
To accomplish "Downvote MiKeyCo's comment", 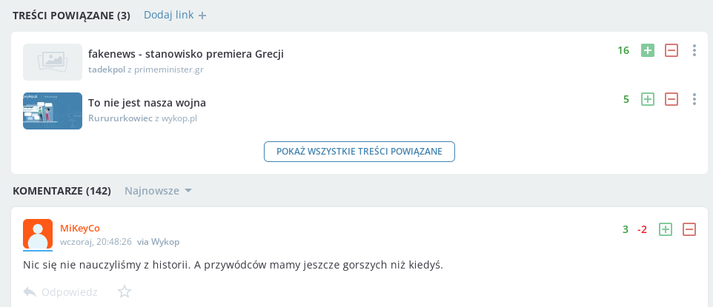I will tap(689, 229).
